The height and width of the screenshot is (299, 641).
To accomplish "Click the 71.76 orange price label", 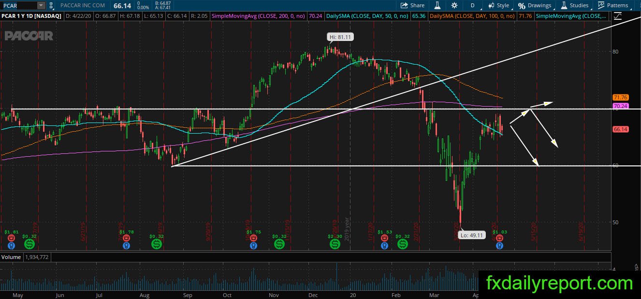I will (620, 97).
